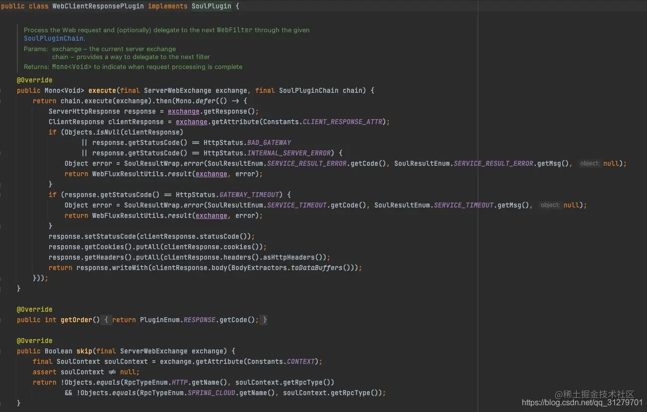This screenshot has width=647, height=412.
Task: Click SoulPlugin after the implements keyword
Action: tap(212, 6)
